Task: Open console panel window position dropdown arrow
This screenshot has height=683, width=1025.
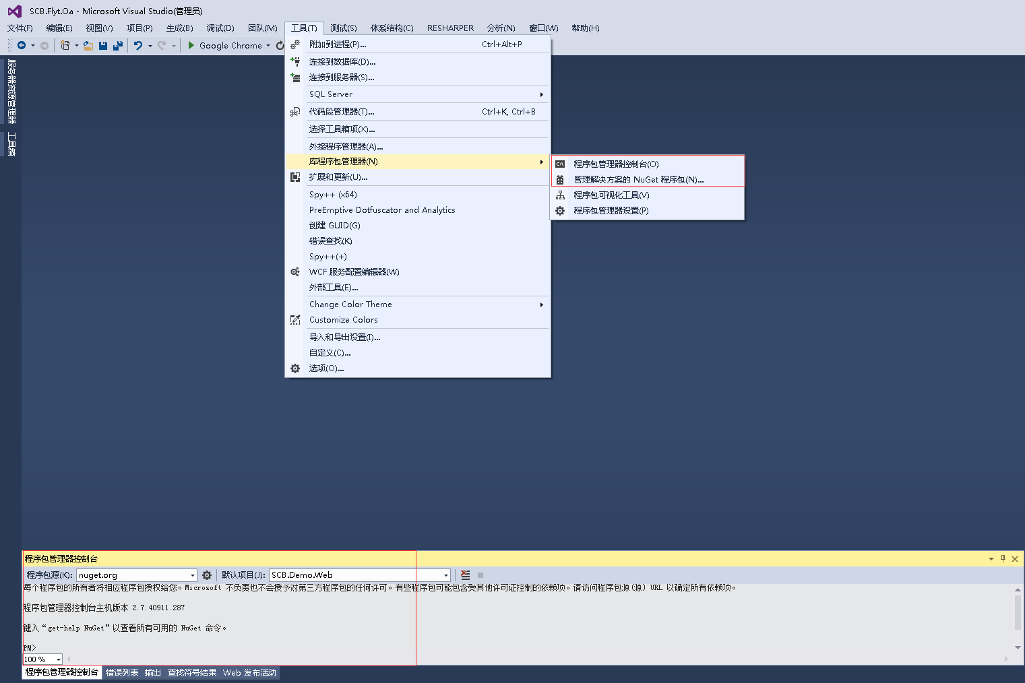Action: (x=991, y=558)
